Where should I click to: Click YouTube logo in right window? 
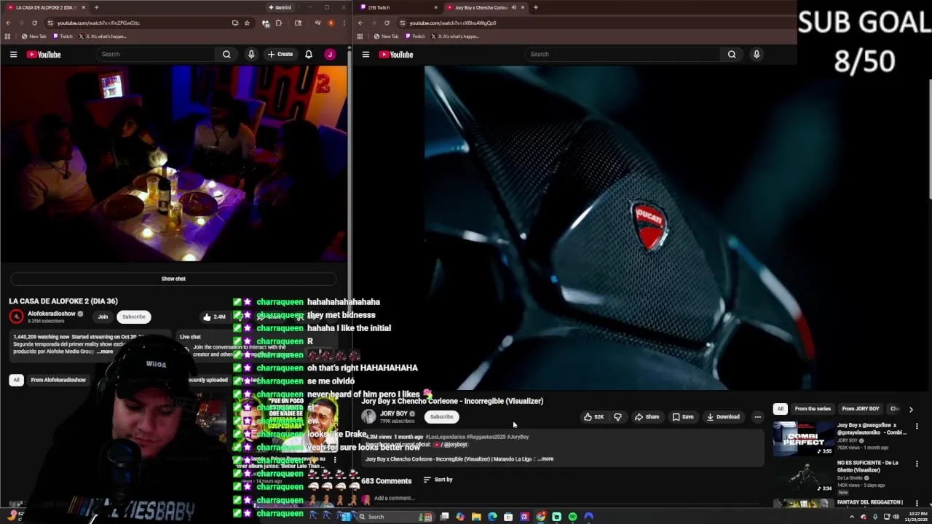pyautogui.click(x=396, y=55)
